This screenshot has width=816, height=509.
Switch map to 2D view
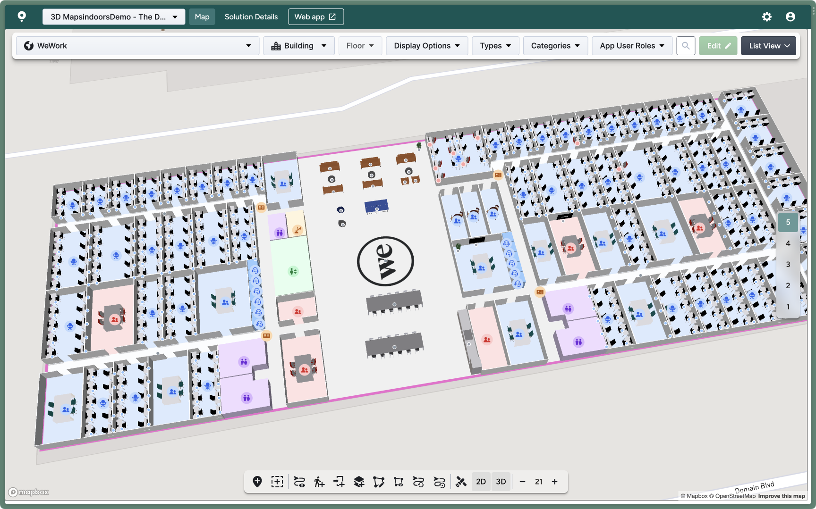(x=481, y=482)
